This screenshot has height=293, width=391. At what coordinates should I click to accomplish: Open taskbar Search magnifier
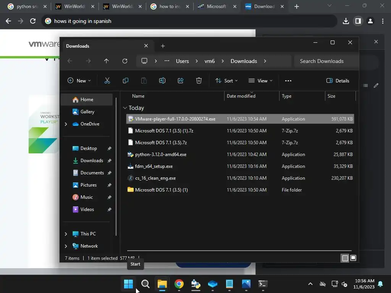tap(145, 284)
